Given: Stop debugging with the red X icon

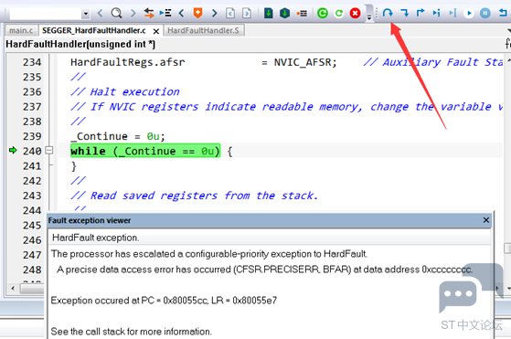Looking at the screenshot, I should click(x=355, y=14).
